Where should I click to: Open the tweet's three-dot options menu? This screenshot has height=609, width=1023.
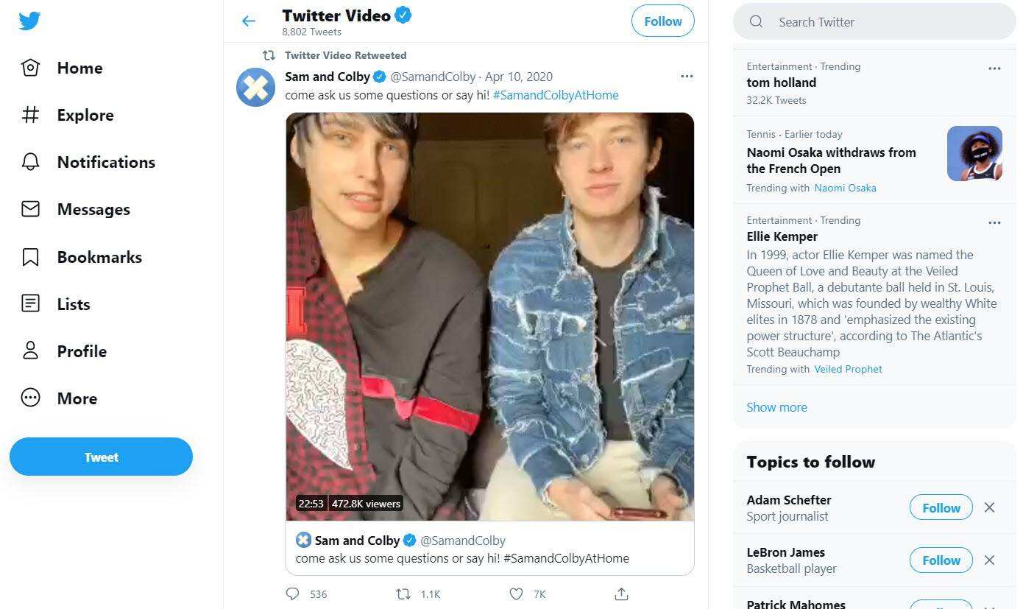pos(687,77)
